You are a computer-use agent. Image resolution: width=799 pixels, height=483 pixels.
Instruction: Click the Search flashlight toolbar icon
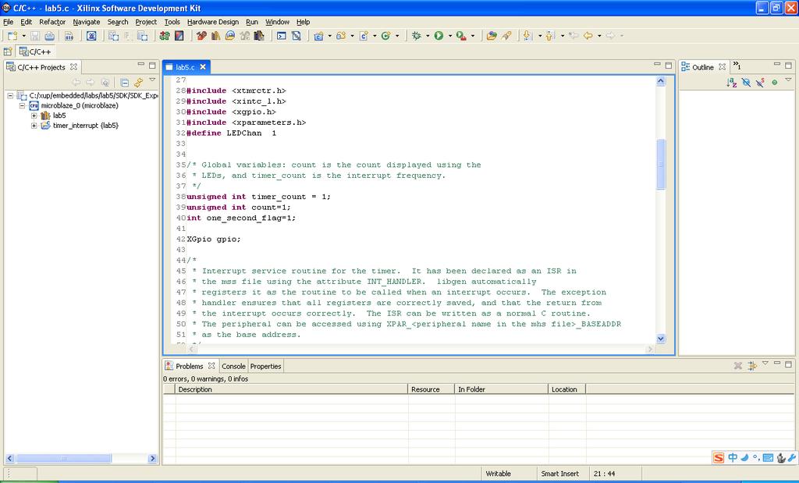point(506,36)
